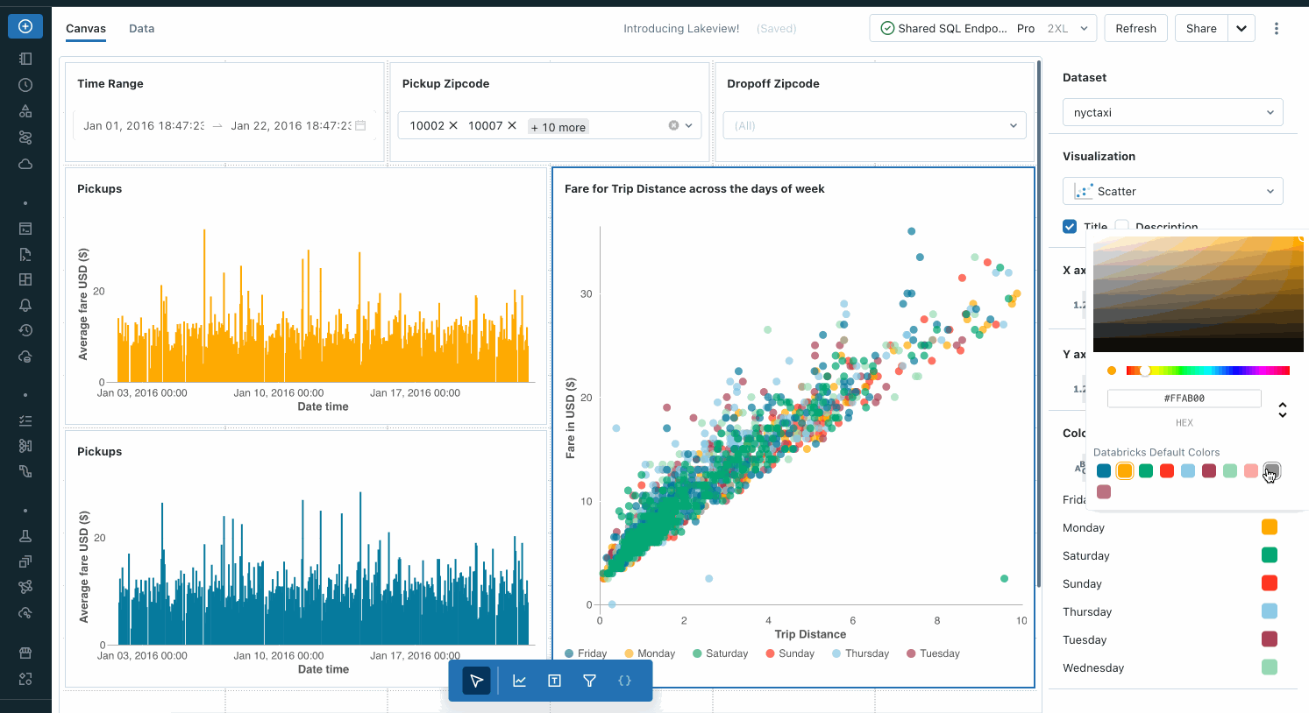Image resolution: width=1309 pixels, height=713 pixels.
Task: Click the Share button
Action: pos(1200,28)
